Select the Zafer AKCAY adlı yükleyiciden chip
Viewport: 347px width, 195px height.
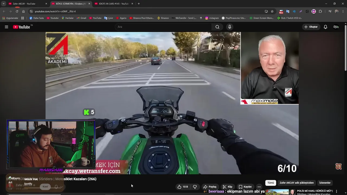[297, 183]
